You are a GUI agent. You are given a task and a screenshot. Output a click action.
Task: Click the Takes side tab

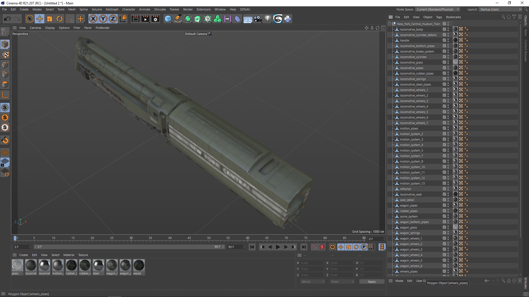(526, 32)
